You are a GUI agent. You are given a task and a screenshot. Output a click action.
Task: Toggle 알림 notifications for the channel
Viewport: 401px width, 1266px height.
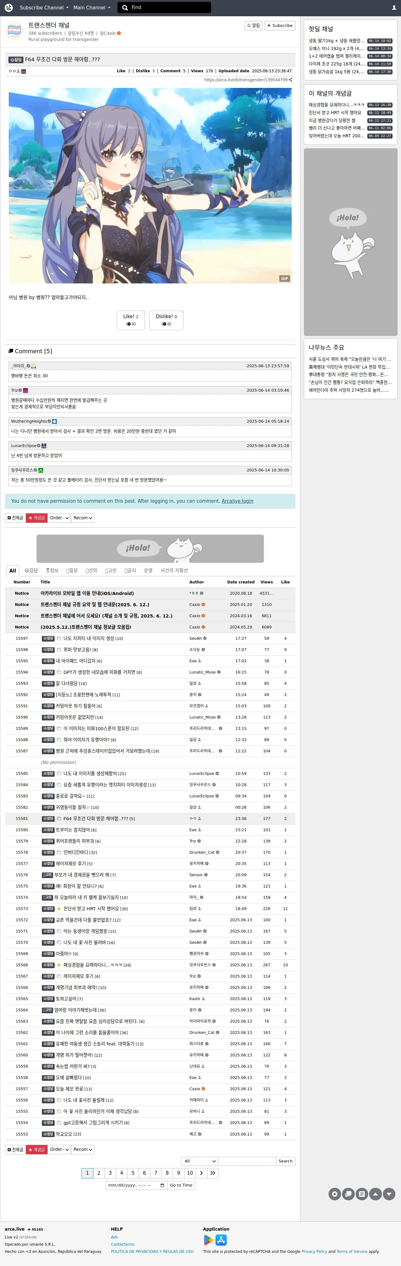254,26
